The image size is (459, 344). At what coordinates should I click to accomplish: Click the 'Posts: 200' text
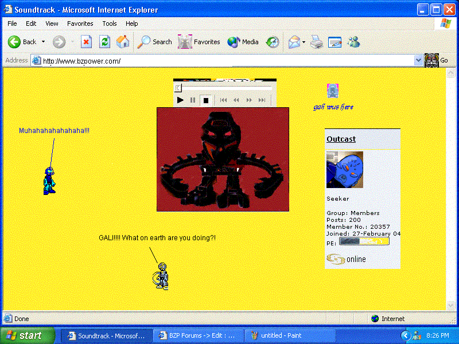pos(344,220)
